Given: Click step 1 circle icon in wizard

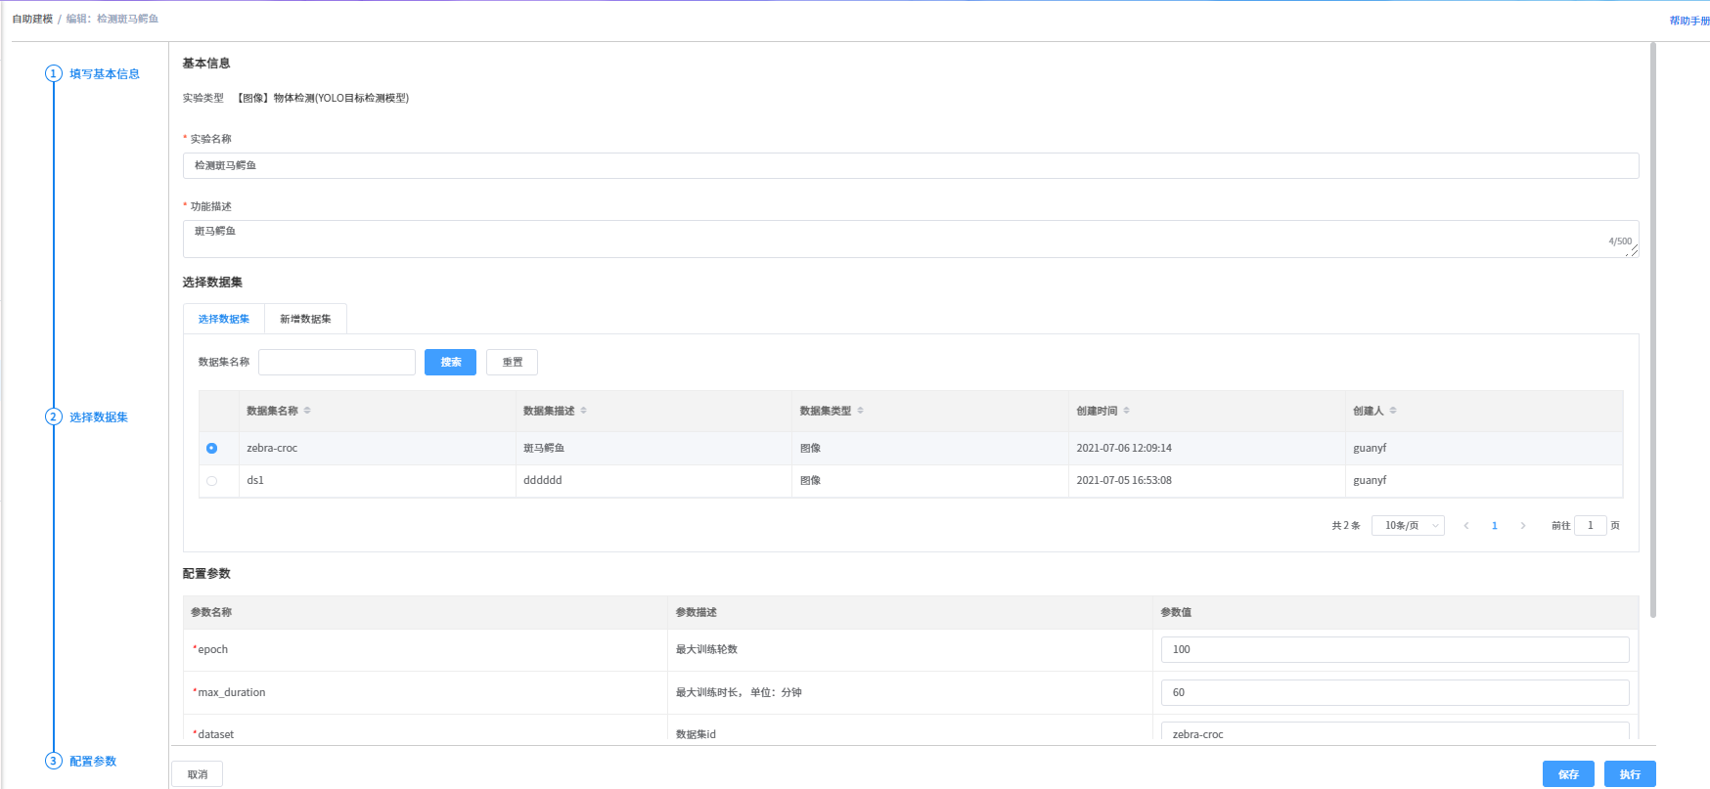Looking at the screenshot, I should tap(54, 73).
